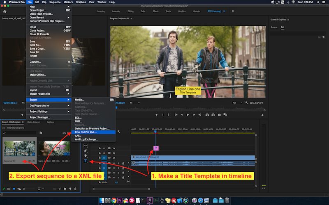Screen dimensions: 329x205
Task: Play the sequence in Program Monitor
Action: click(188, 115)
